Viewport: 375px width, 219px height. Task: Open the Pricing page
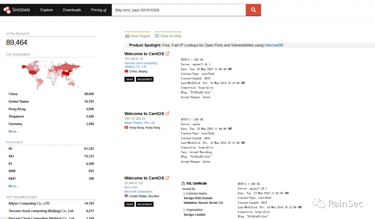click(99, 10)
